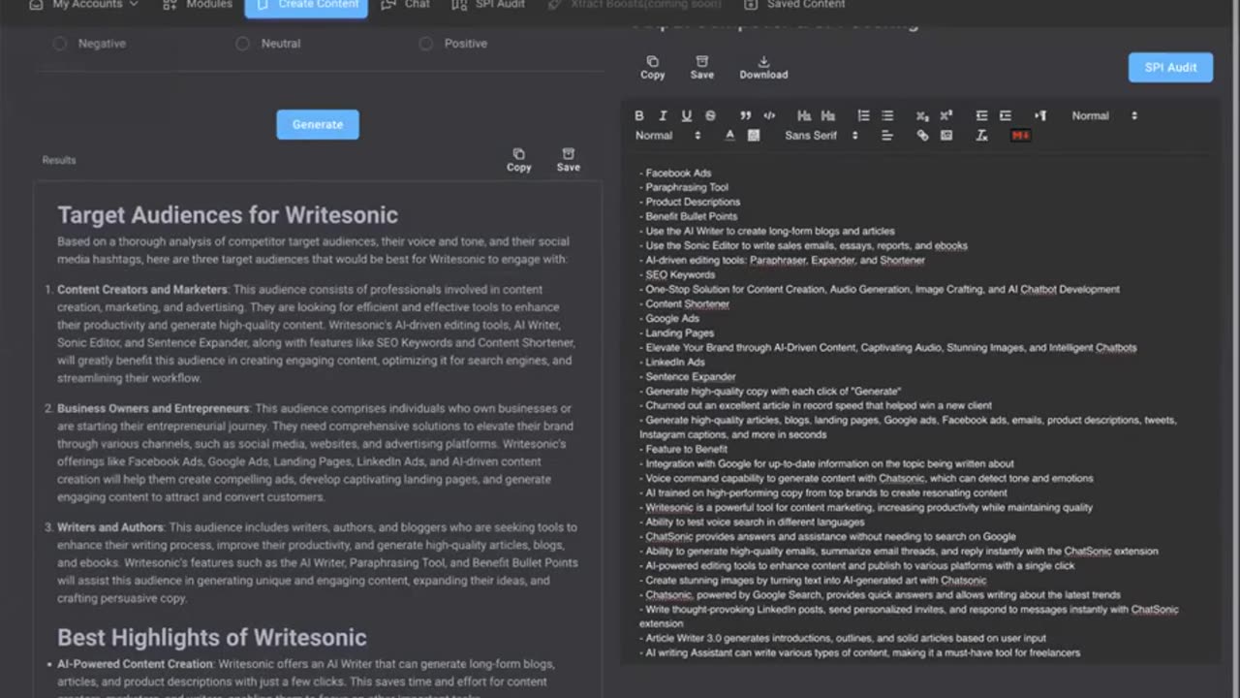Click 'Content Creators and Marketers' bold text
The height and width of the screenshot is (698, 1240).
coord(141,290)
